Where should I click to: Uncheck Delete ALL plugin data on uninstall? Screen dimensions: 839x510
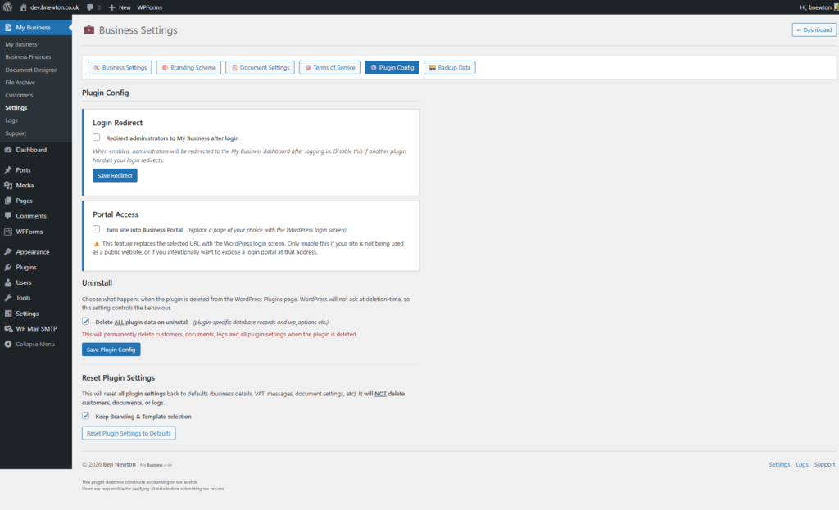(86, 322)
